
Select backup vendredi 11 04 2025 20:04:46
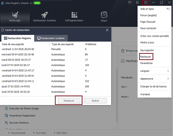(x=56, y=49)
